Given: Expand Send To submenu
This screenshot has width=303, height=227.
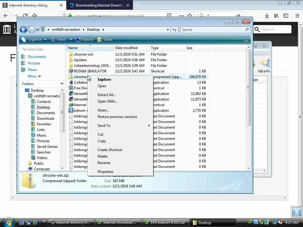Looking at the screenshot, I should point(120,126).
